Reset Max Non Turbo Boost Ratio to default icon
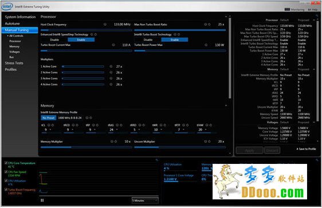 pyautogui.click(x=209, y=25)
